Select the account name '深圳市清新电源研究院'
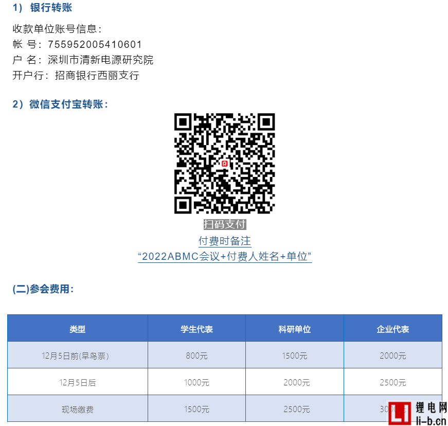The height and width of the screenshot is (426, 448). pos(101,60)
